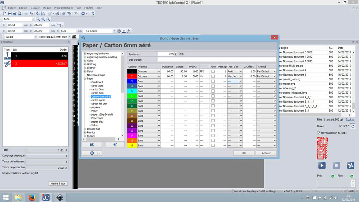Click the add new material button icon

pyautogui.click(x=115, y=145)
